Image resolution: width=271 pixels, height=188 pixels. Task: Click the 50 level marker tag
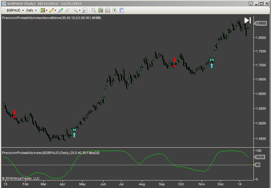[x=257, y=165]
